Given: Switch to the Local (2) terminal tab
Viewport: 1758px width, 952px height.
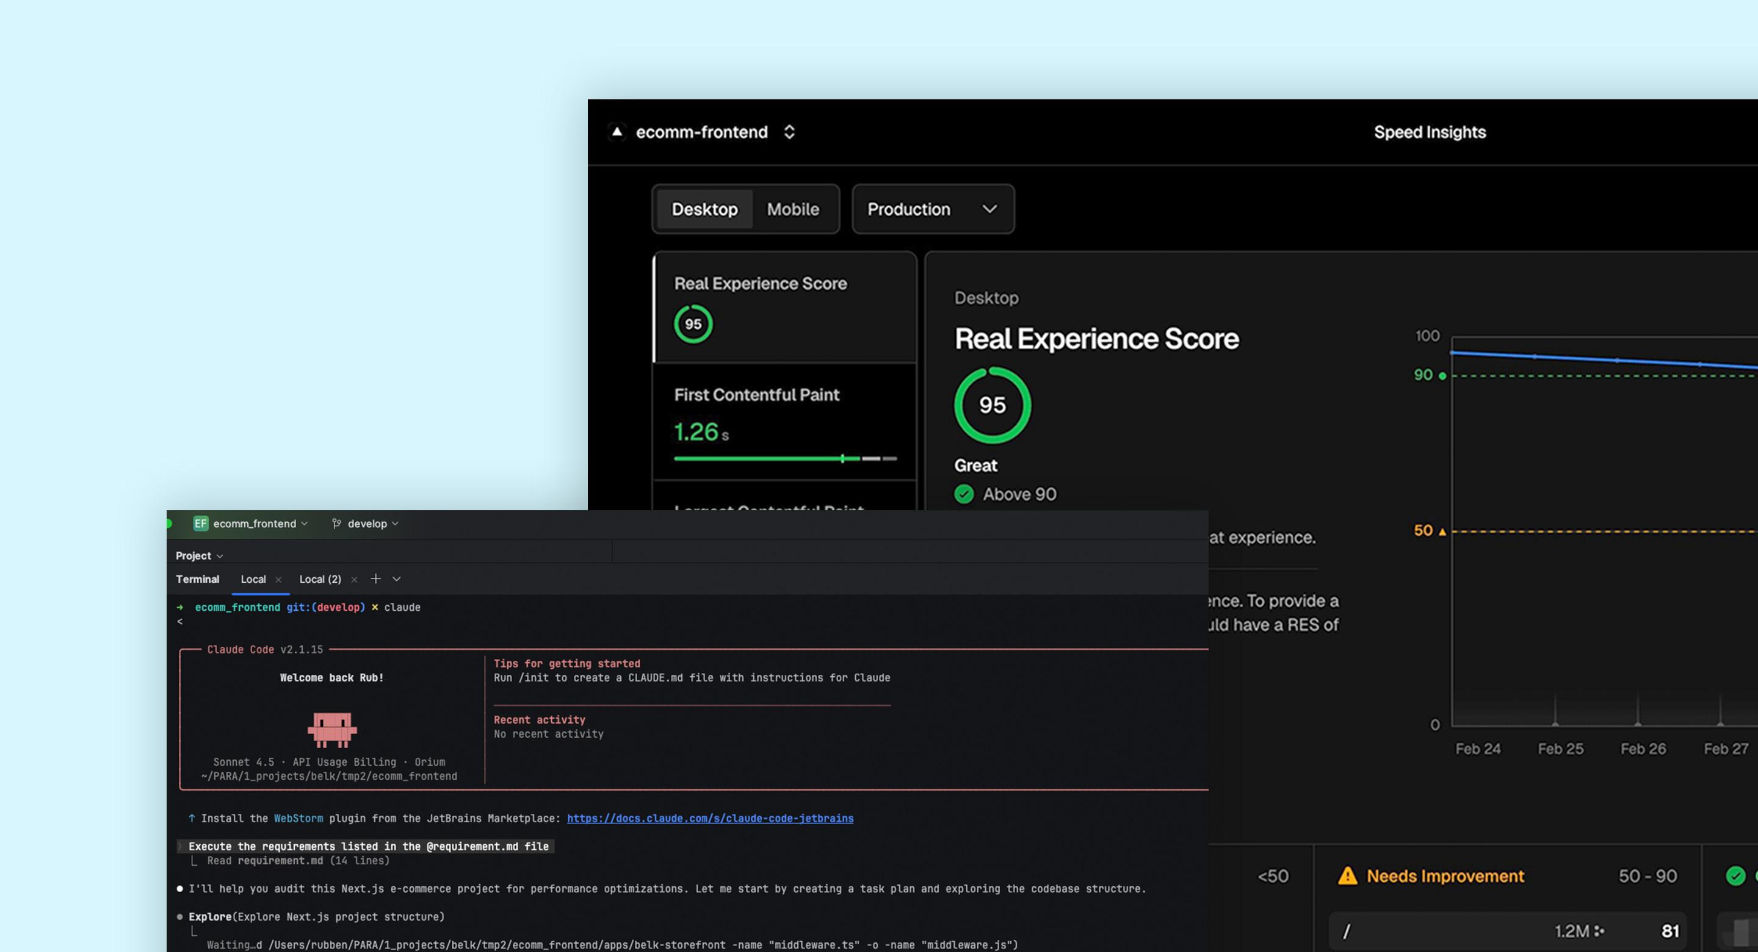Looking at the screenshot, I should click(320, 579).
